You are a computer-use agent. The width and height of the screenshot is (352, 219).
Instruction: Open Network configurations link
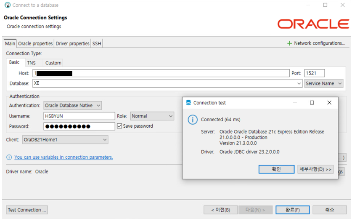320,43
